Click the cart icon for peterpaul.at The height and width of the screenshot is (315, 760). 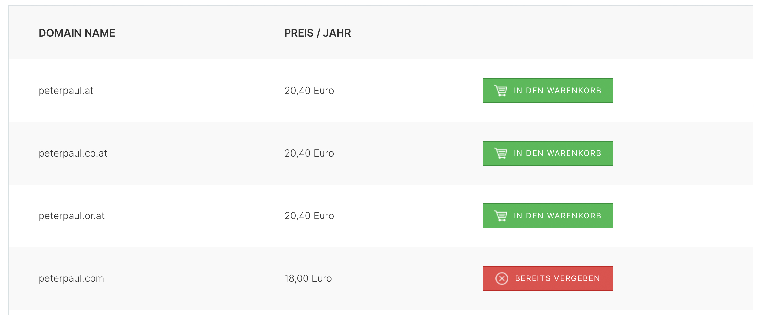[501, 91]
